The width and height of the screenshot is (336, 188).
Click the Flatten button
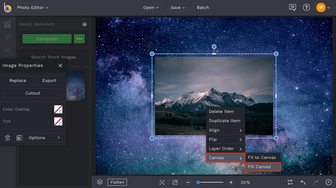click(117, 182)
